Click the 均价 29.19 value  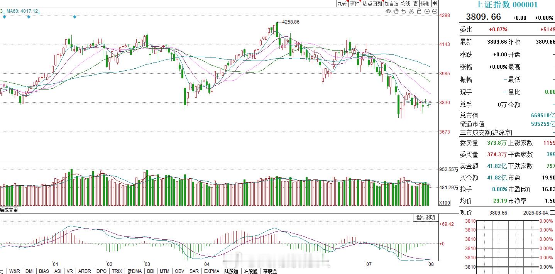click(500, 201)
